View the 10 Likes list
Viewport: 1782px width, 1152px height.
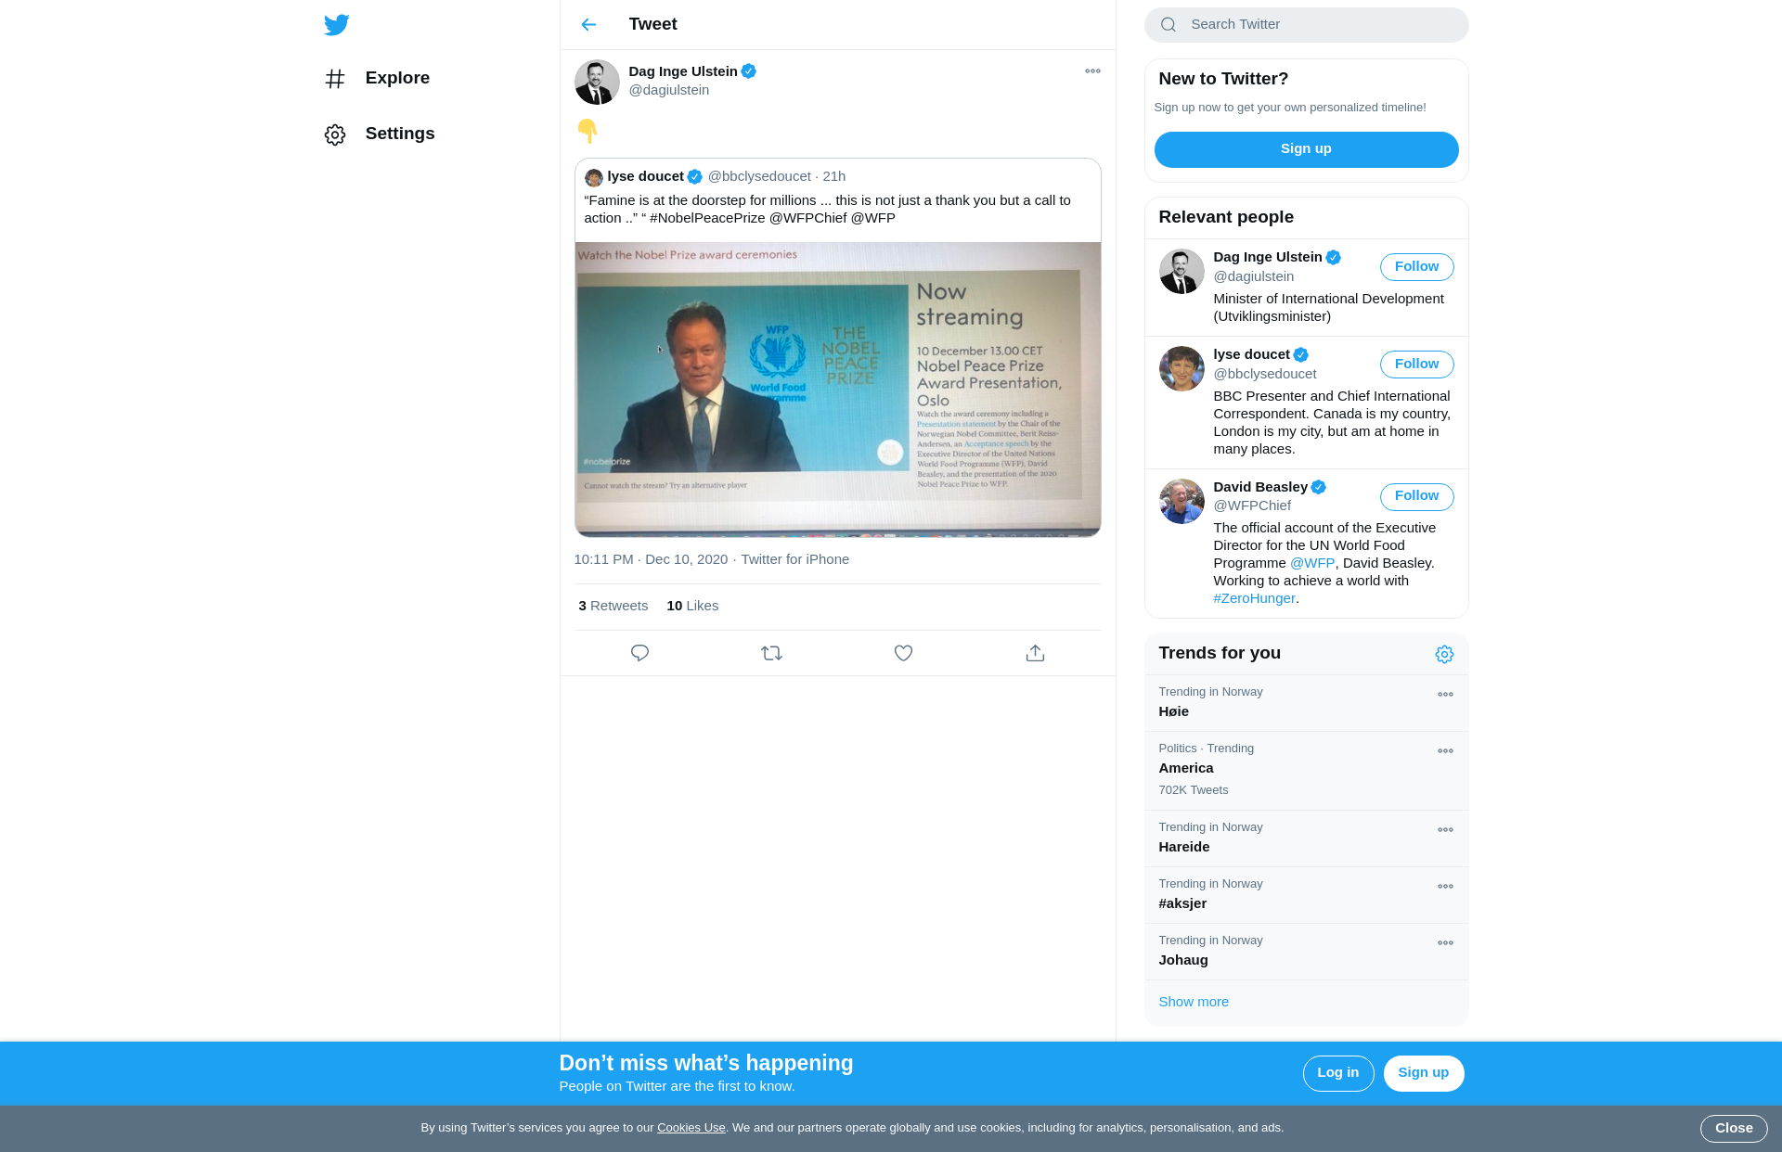[692, 606]
